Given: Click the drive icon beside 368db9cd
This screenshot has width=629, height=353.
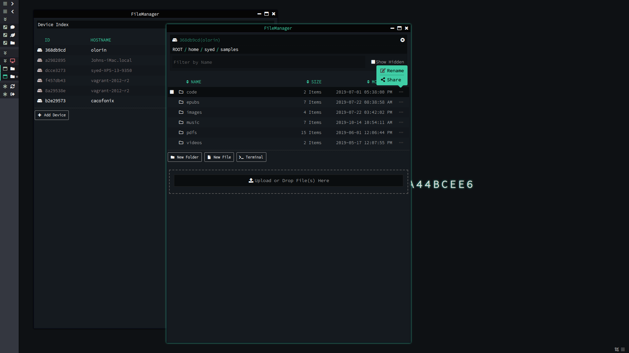Looking at the screenshot, I should pyautogui.click(x=40, y=50).
